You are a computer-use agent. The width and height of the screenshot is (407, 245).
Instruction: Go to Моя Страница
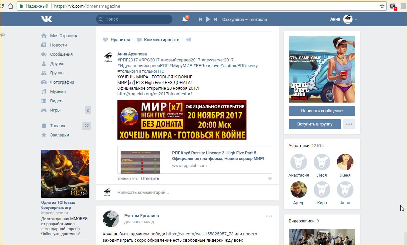pos(64,36)
